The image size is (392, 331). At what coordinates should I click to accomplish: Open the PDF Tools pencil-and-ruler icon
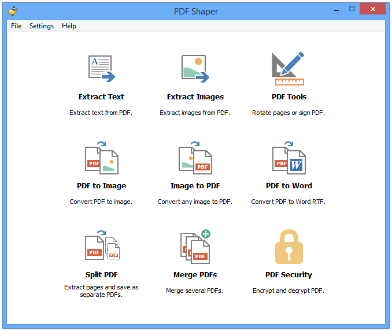click(289, 68)
